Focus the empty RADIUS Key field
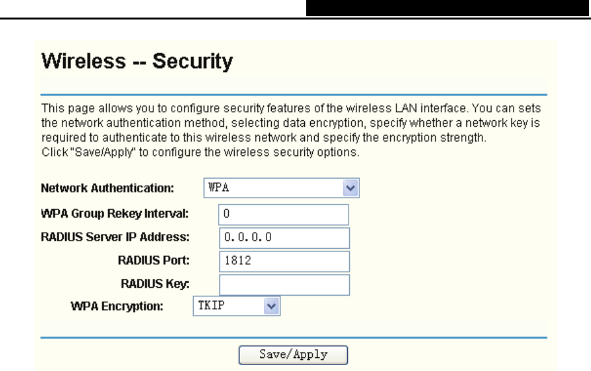 (x=284, y=285)
